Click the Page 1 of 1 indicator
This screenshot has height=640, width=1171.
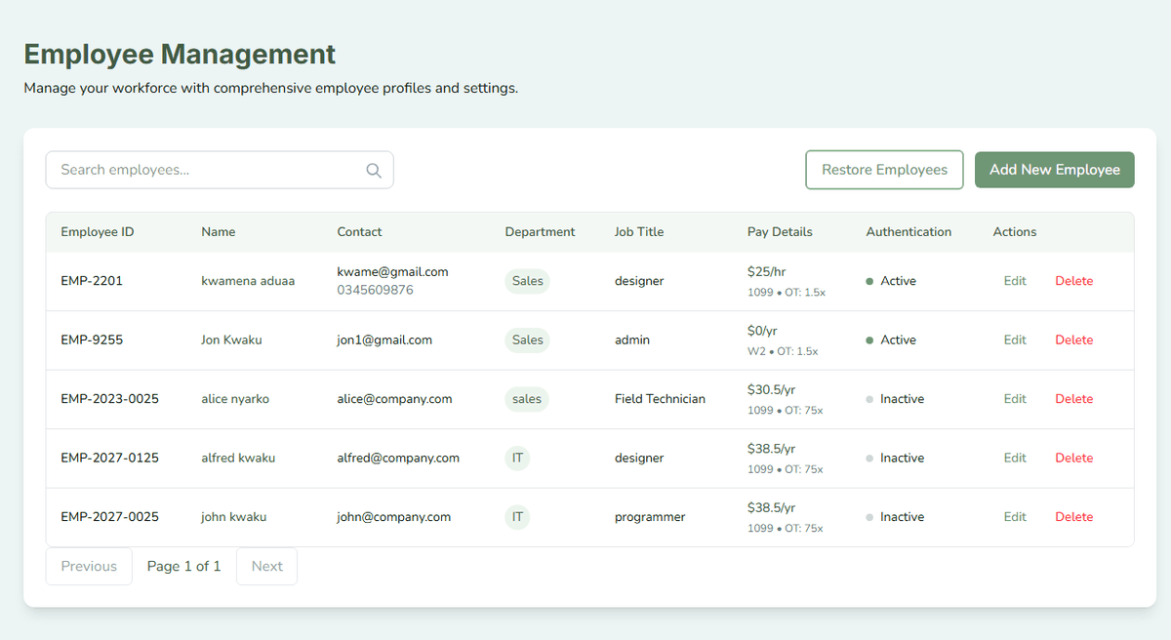click(x=184, y=566)
